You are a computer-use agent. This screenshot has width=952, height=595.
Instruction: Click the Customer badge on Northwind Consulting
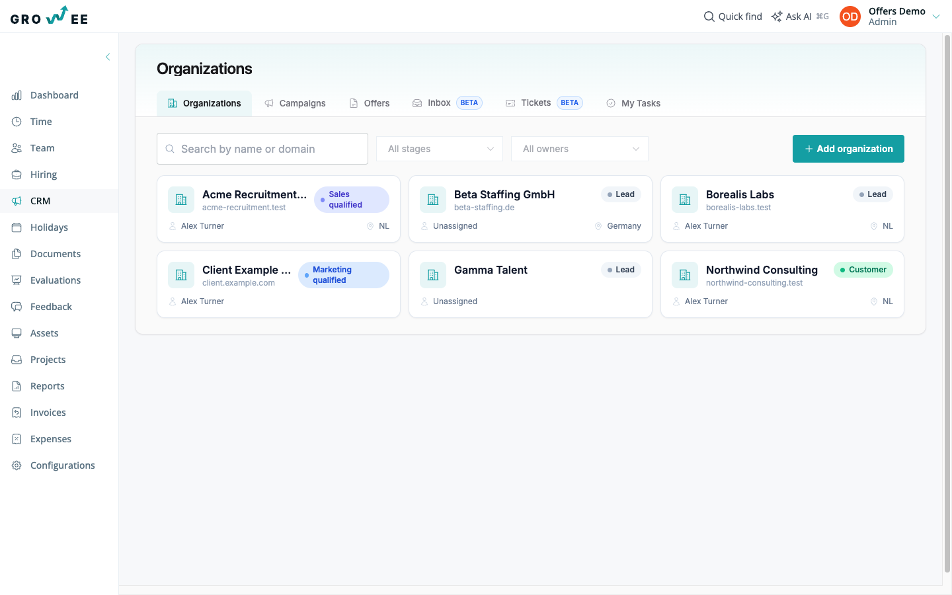[863, 270]
